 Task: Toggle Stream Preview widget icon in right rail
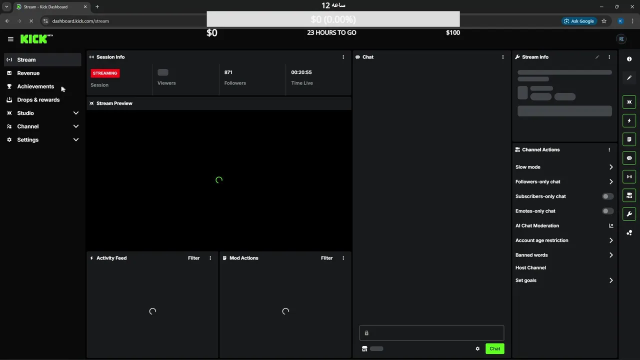tap(629, 102)
